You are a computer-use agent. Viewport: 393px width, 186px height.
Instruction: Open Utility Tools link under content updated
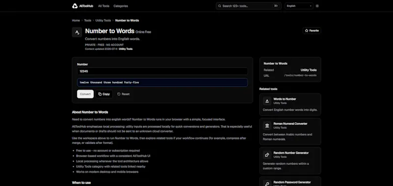(126, 49)
